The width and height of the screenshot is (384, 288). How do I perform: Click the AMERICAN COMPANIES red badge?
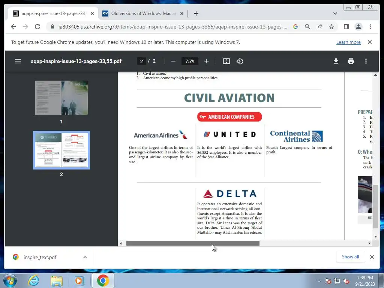point(229,117)
